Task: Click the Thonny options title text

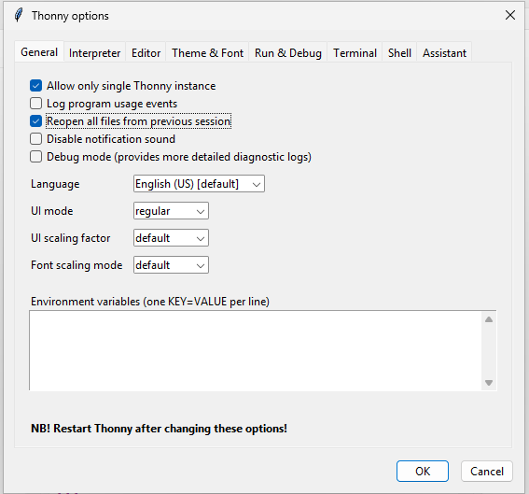Action: (x=70, y=16)
